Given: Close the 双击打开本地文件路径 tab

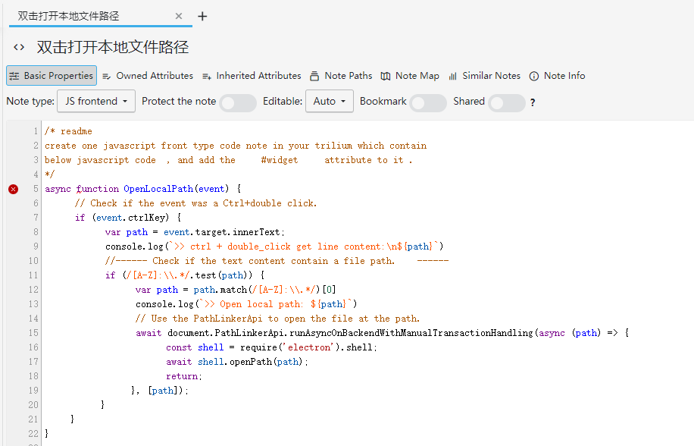Looking at the screenshot, I should click(x=179, y=16).
